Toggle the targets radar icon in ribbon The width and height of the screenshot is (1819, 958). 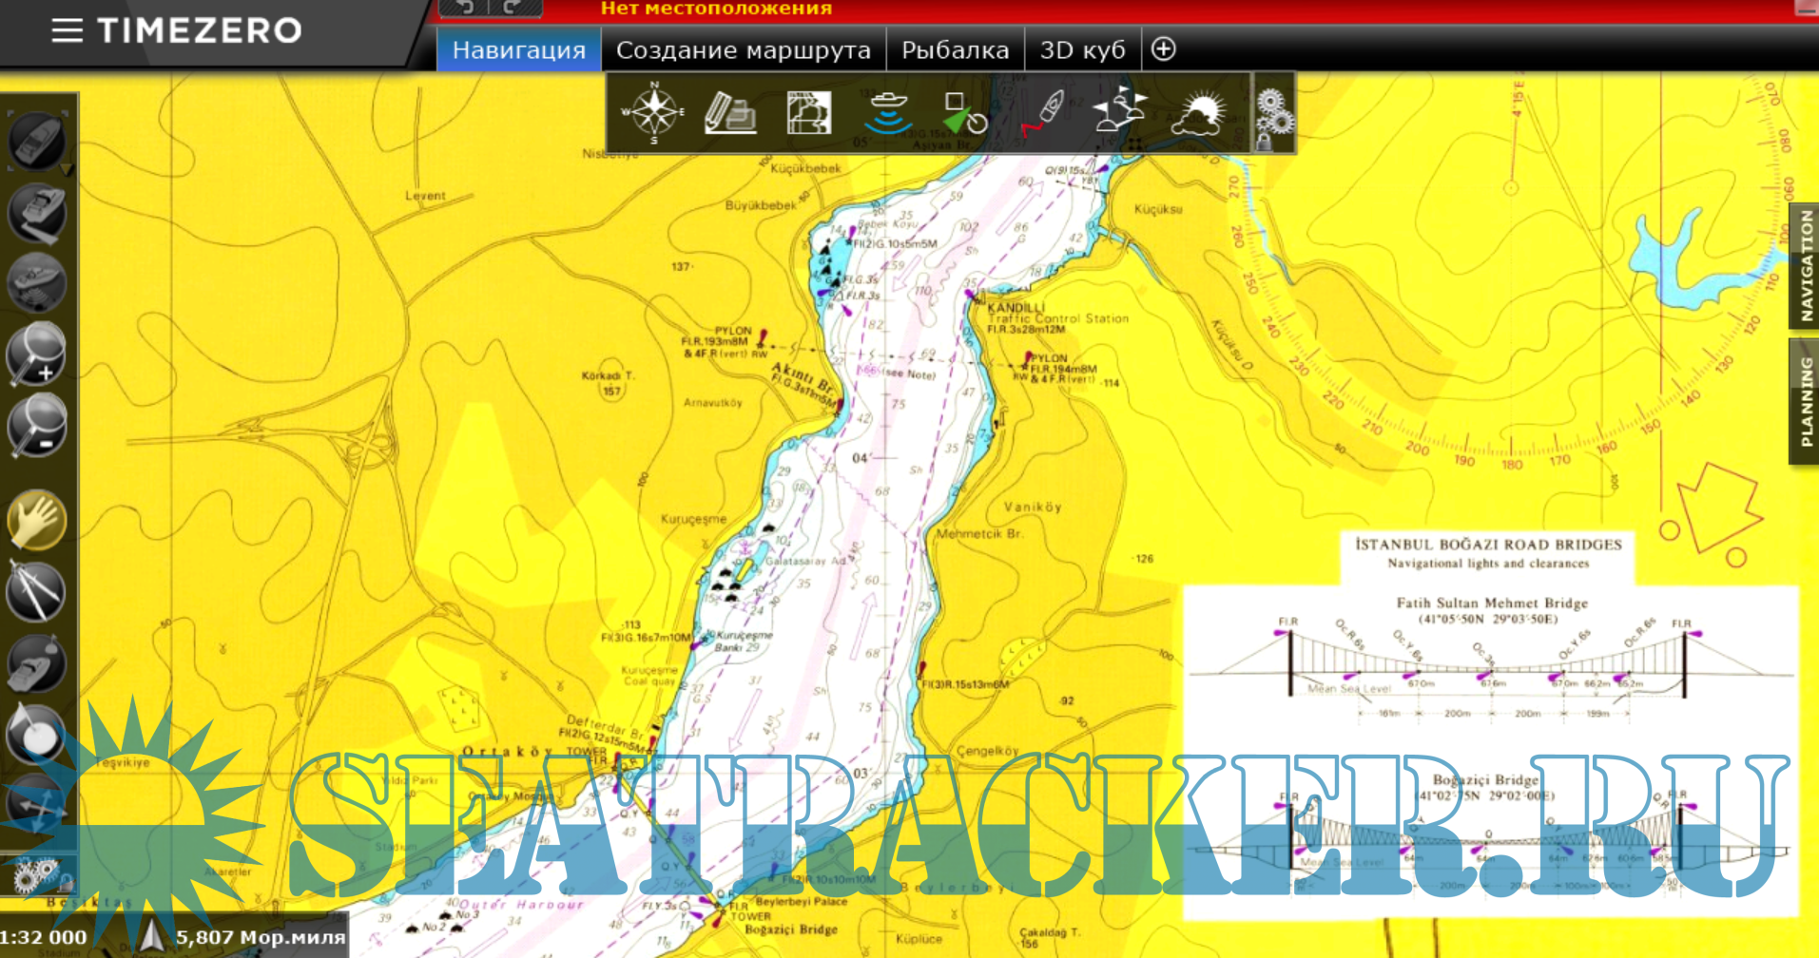(964, 113)
